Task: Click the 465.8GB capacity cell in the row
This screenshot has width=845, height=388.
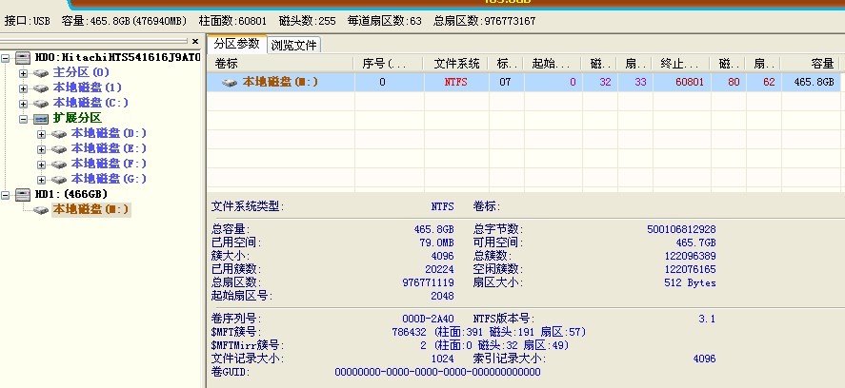Action: [814, 83]
